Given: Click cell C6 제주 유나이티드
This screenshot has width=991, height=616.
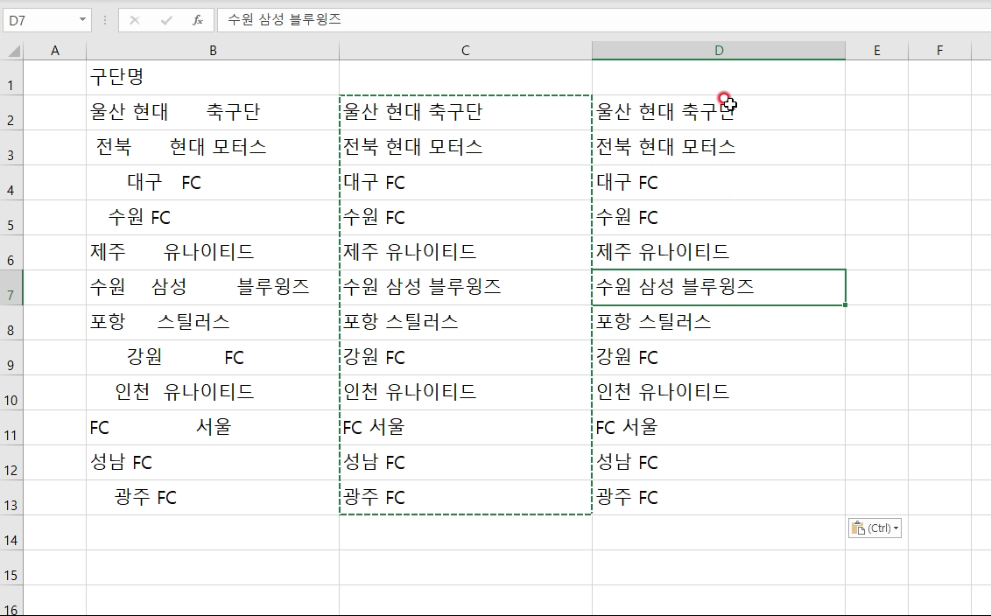Looking at the screenshot, I should tap(466, 253).
